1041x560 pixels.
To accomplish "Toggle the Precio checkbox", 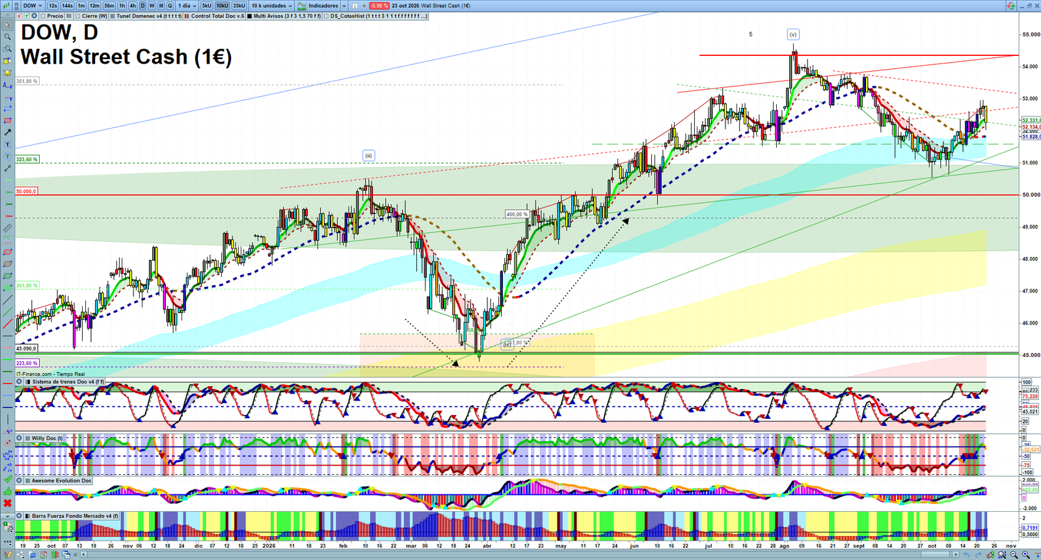I will pyautogui.click(x=43, y=16).
